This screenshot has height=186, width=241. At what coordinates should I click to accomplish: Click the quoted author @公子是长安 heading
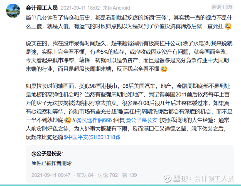pyautogui.click(x=47, y=153)
